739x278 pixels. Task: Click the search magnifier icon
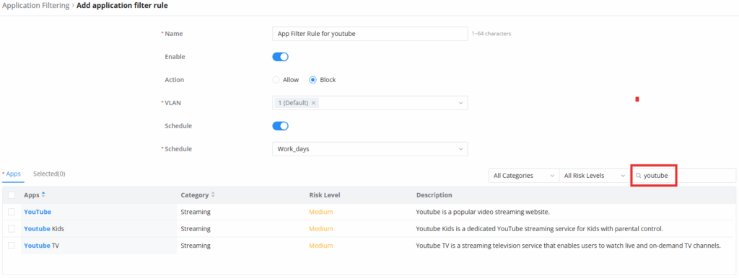click(639, 176)
